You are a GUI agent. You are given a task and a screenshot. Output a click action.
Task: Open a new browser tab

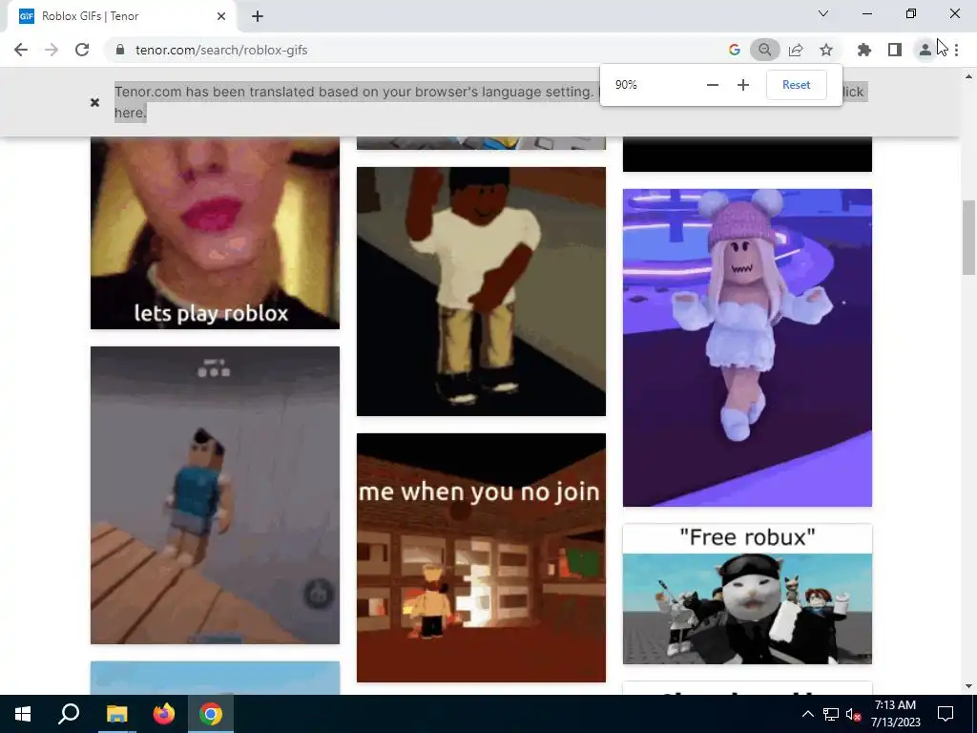pos(258,16)
